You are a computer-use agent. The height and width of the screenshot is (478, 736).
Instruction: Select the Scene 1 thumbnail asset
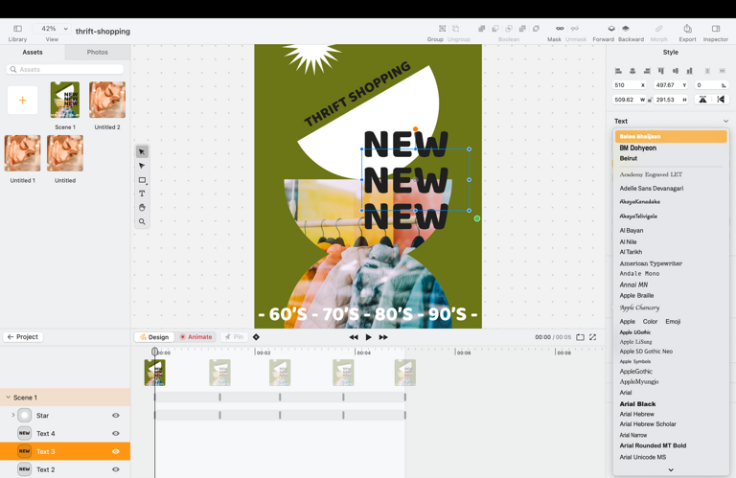[65, 100]
